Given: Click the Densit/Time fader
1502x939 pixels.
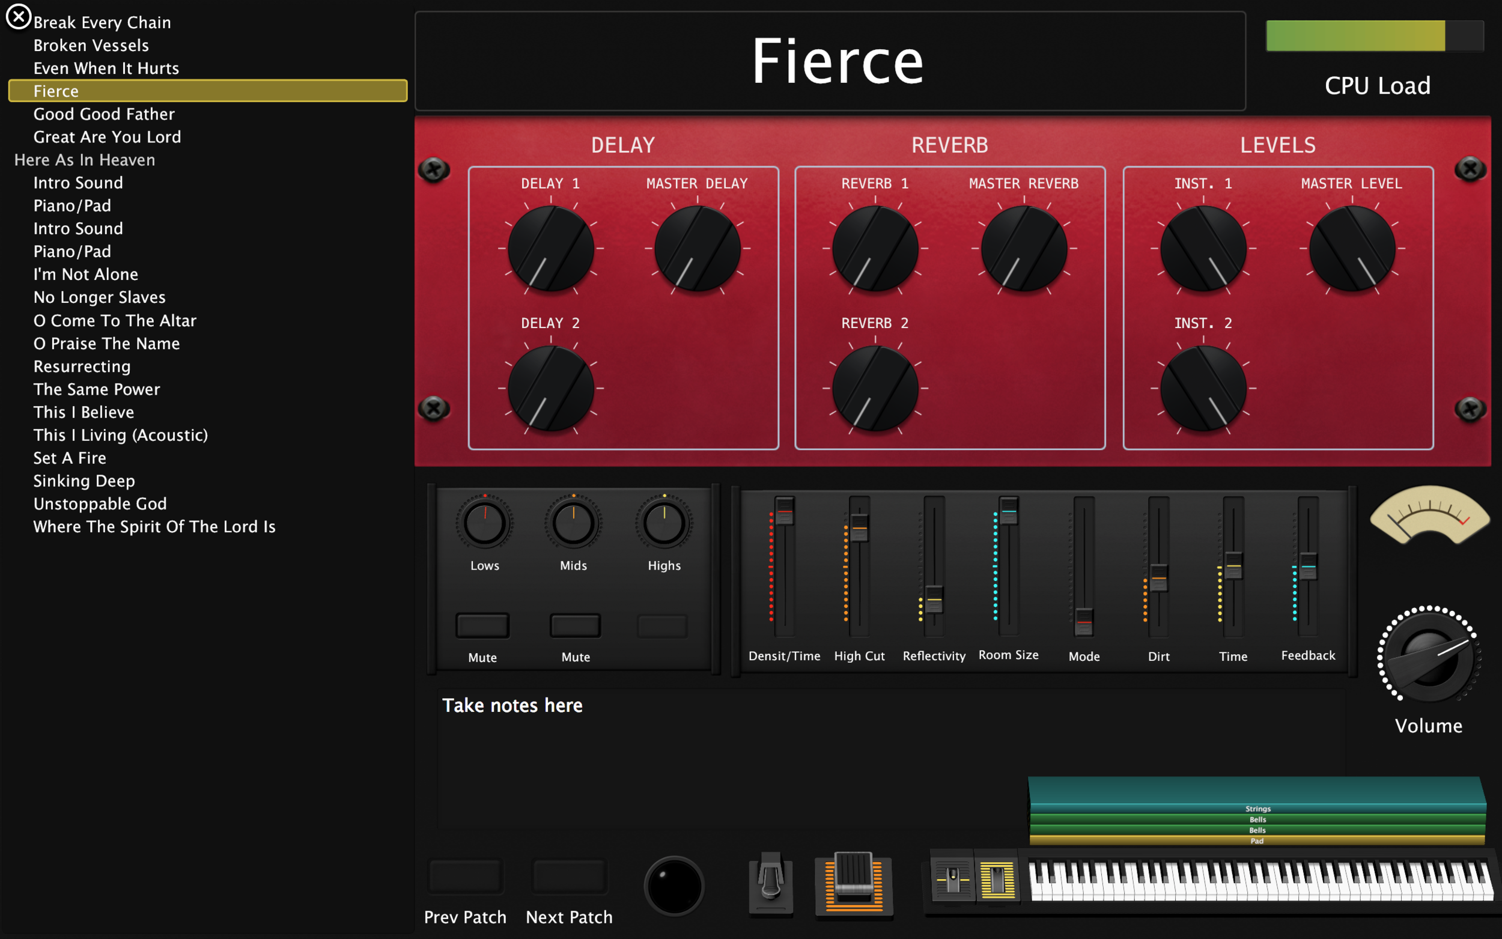Looking at the screenshot, I should click(x=784, y=511).
